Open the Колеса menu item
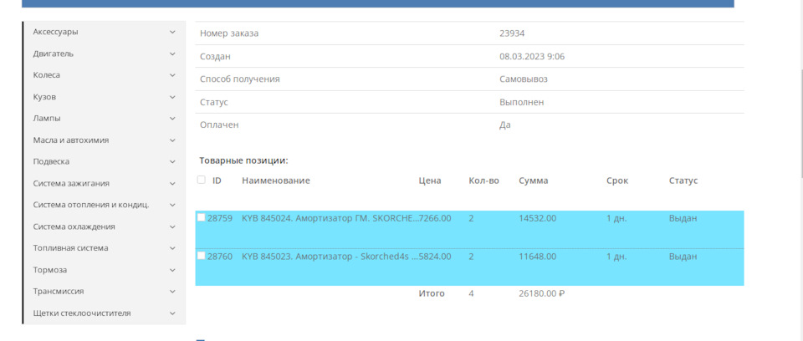The image size is (803, 341). tap(47, 75)
